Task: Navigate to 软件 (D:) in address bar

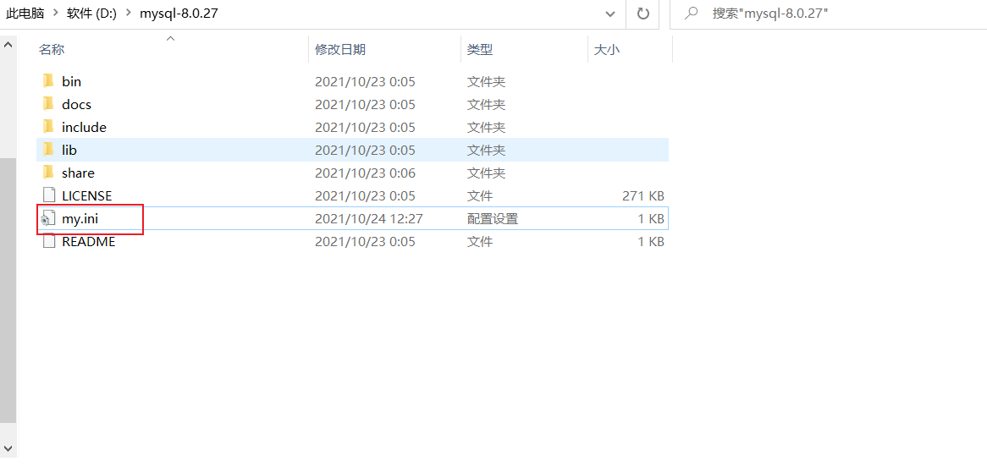Action: 91,14
